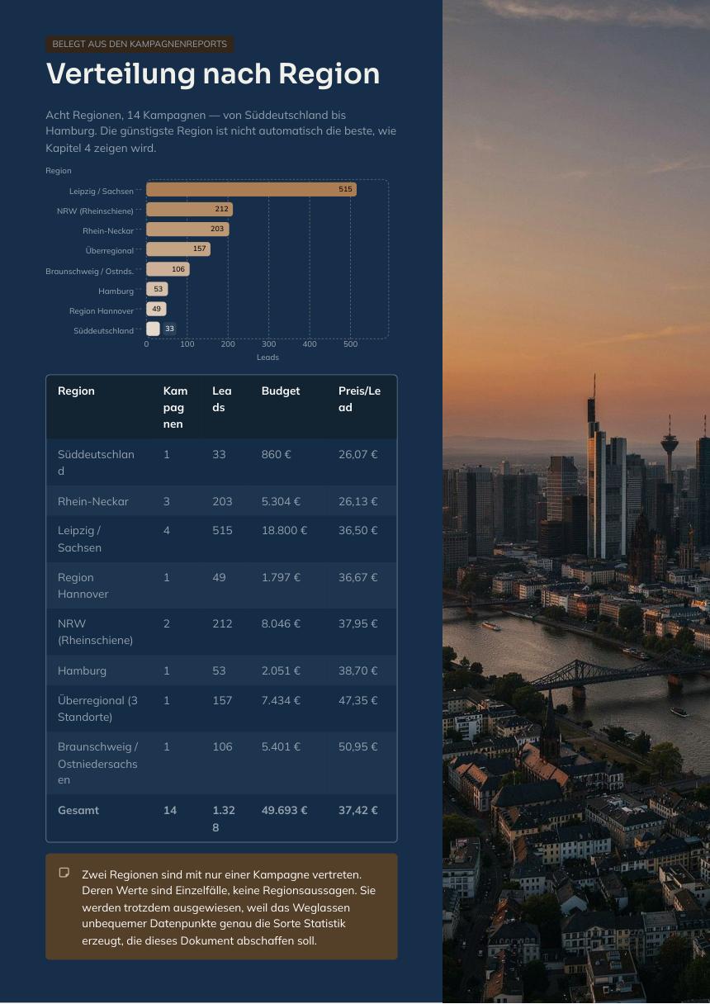Click the 'Gesamt' total row label

coord(78,810)
